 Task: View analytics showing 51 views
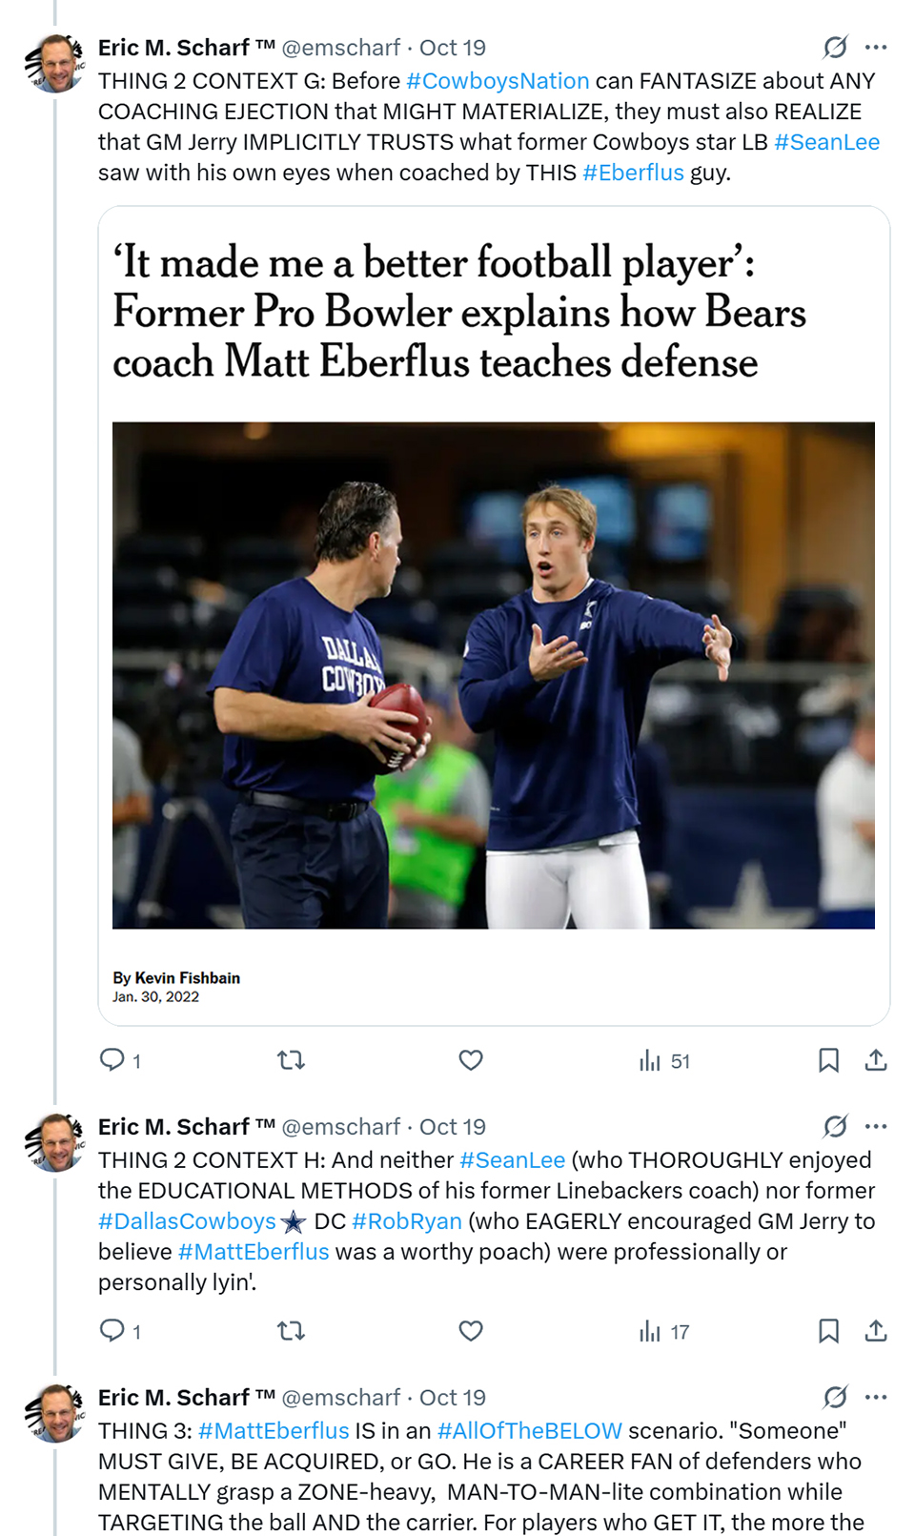coord(664,1060)
